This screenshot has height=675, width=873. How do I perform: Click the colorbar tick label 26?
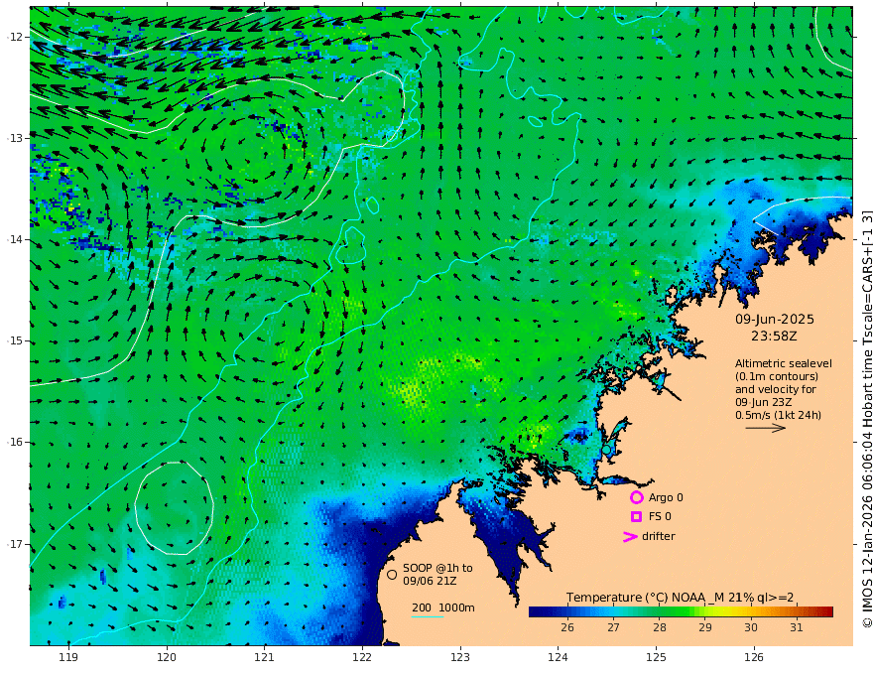(x=567, y=627)
